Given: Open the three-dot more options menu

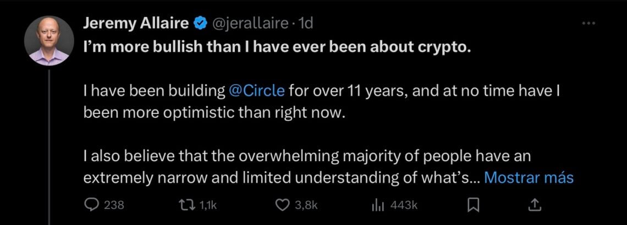Looking at the screenshot, I should [x=588, y=23].
